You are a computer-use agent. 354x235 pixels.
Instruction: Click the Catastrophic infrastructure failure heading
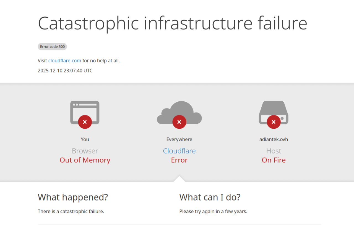173,23
